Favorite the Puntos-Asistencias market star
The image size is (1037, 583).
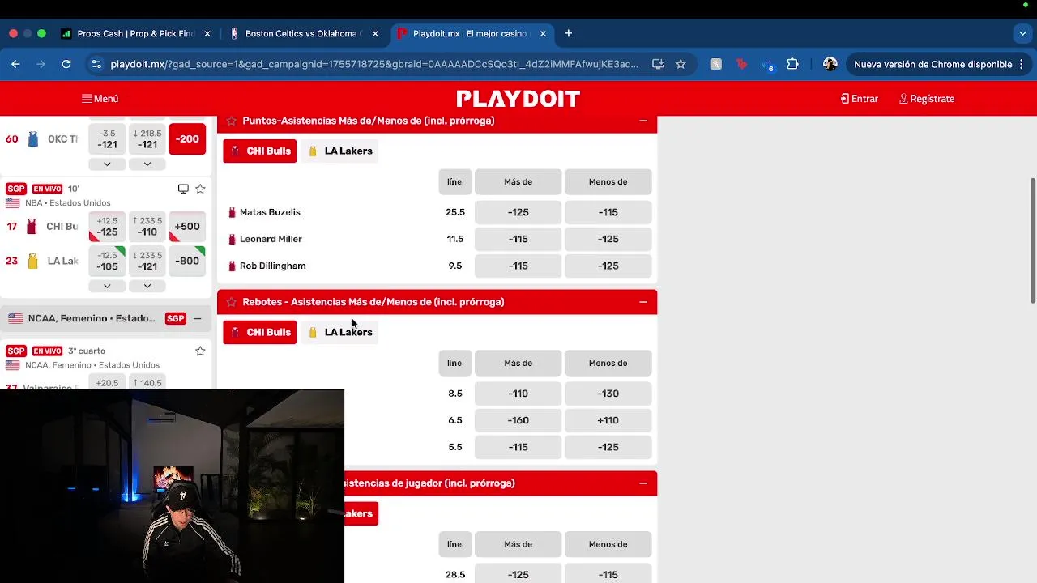click(x=231, y=121)
